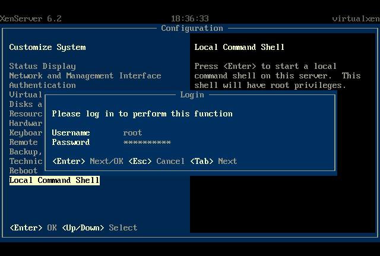Click the Login dialog title
Screen dimensions: 380x256
(x=192, y=94)
